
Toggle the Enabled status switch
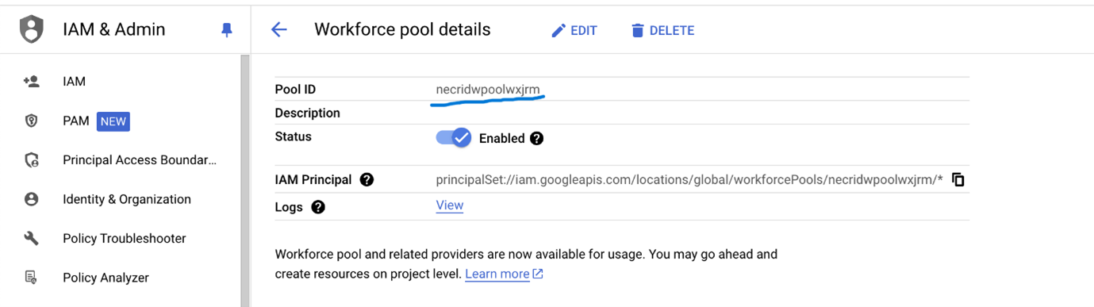click(x=454, y=137)
